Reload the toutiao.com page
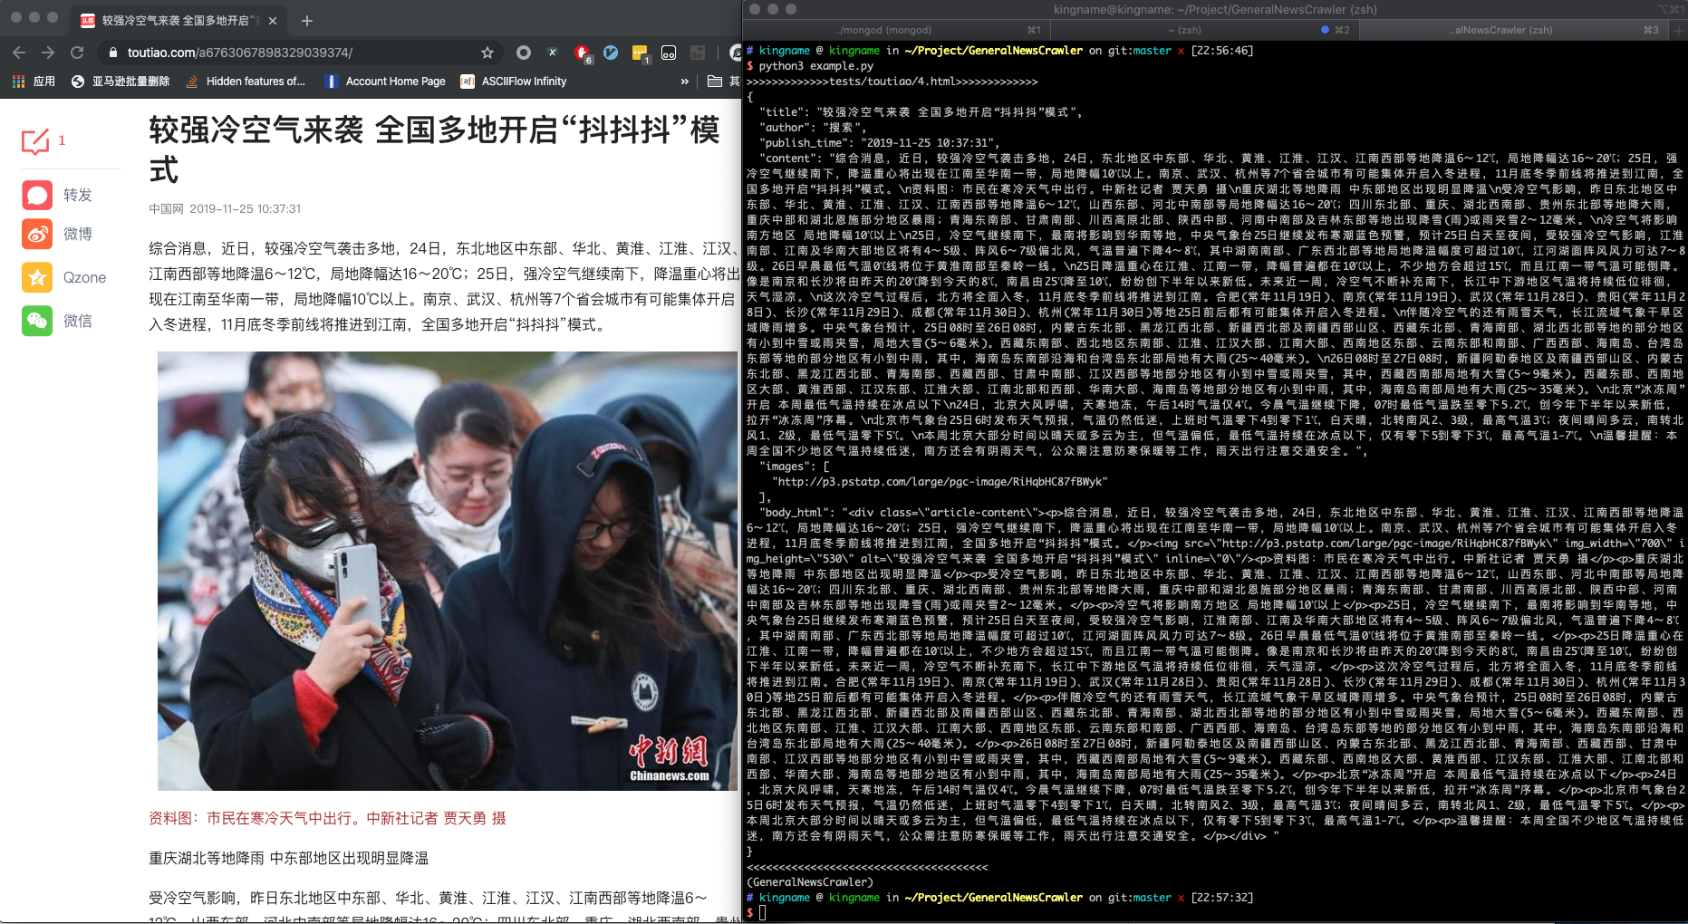This screenshot has height=924, width=1688. (77, 53)
